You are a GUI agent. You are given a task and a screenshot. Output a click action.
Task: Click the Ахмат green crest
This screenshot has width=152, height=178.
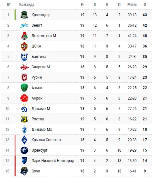point(24,88)
